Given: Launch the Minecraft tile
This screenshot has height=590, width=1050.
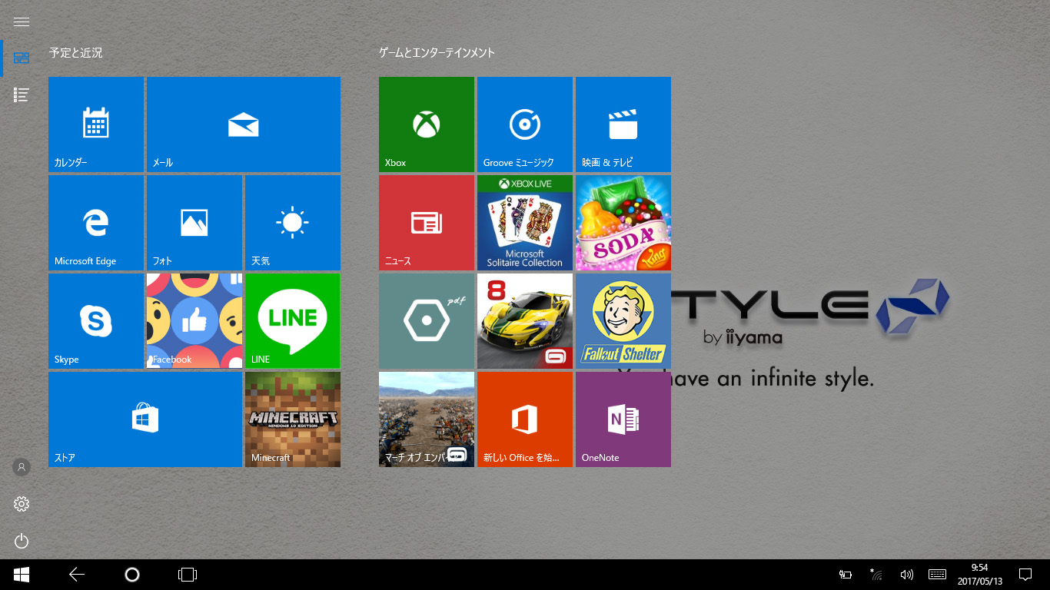Looking at the screenshot, I should (x=293, y=419).
